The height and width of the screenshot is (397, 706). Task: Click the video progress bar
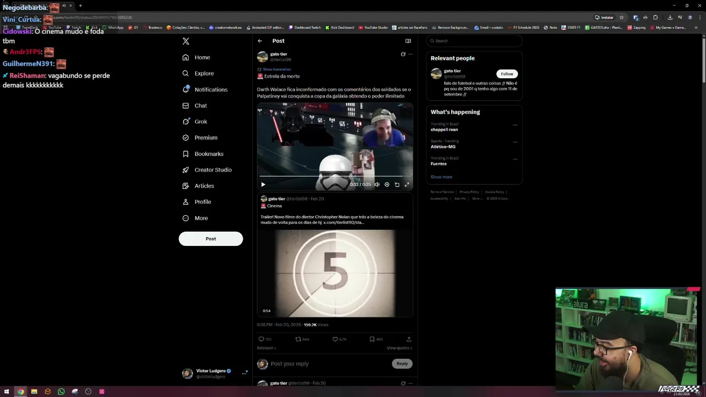point(335,176)
